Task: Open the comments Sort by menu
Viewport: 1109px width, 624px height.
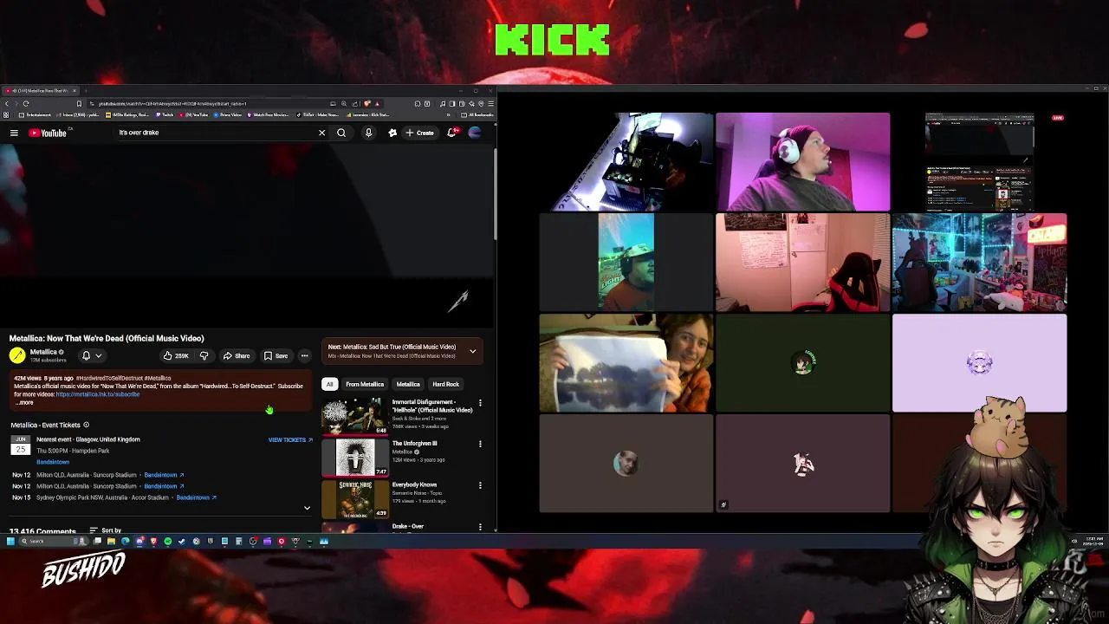Action: [x=106, y=530]
